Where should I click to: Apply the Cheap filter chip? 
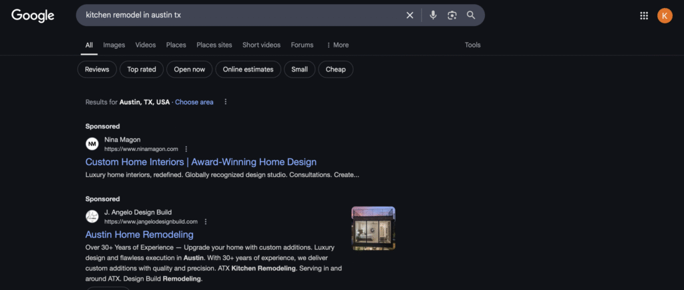tap(335, 69)
